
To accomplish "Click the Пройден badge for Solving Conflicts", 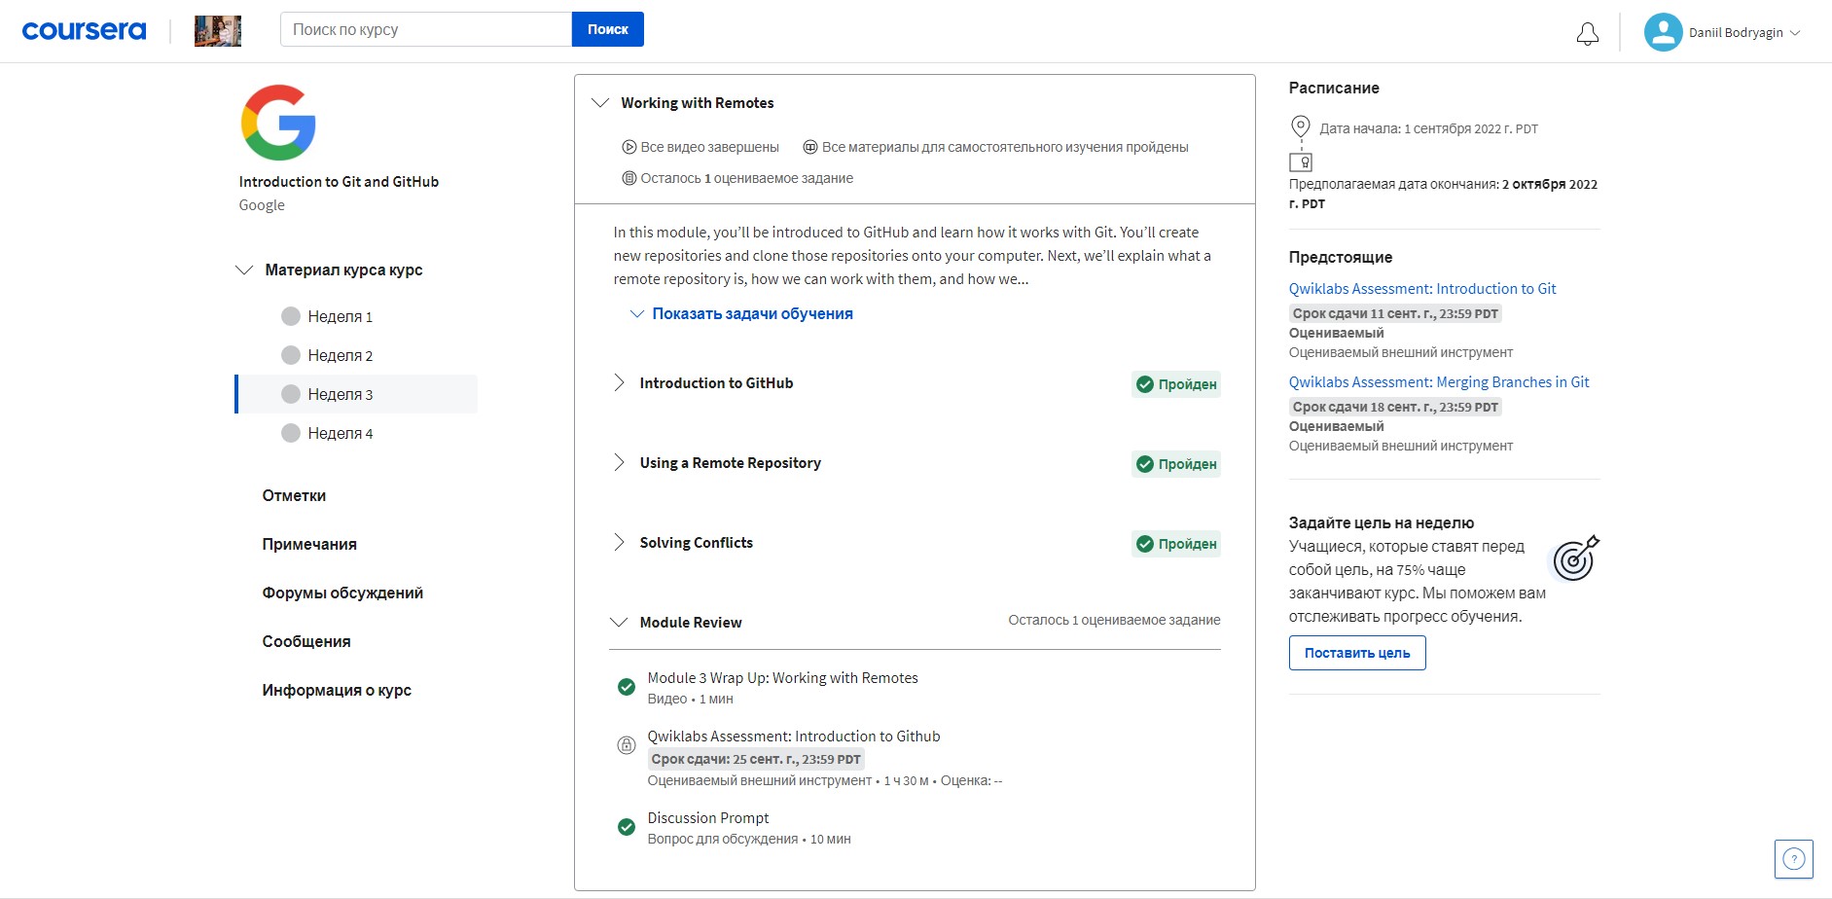I will 1176,544.
